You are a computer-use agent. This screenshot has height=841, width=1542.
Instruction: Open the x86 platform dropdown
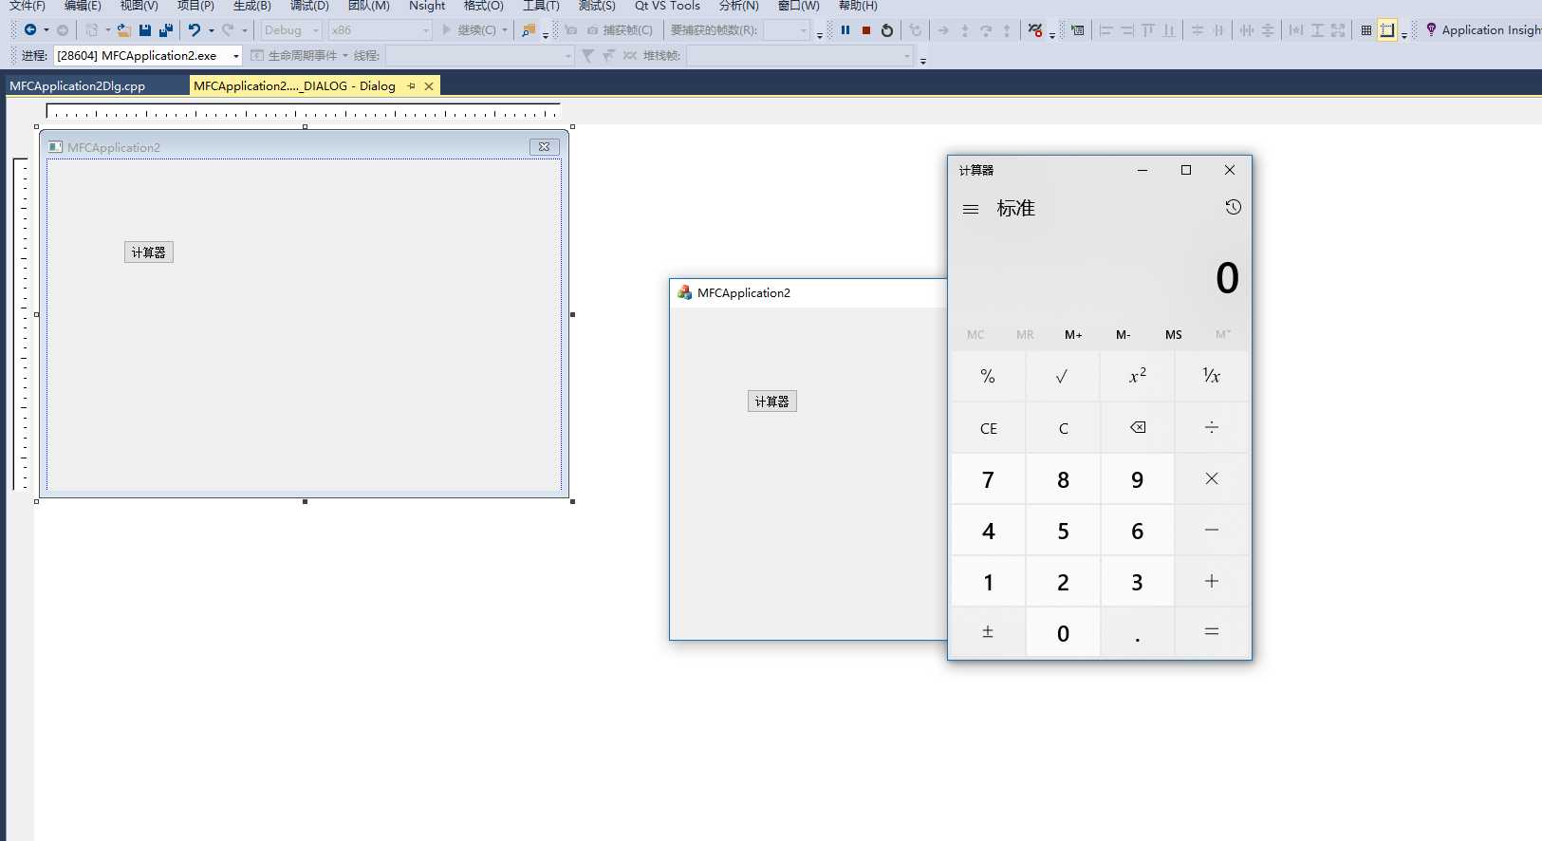pyautogui.click(x=381, y=30)
